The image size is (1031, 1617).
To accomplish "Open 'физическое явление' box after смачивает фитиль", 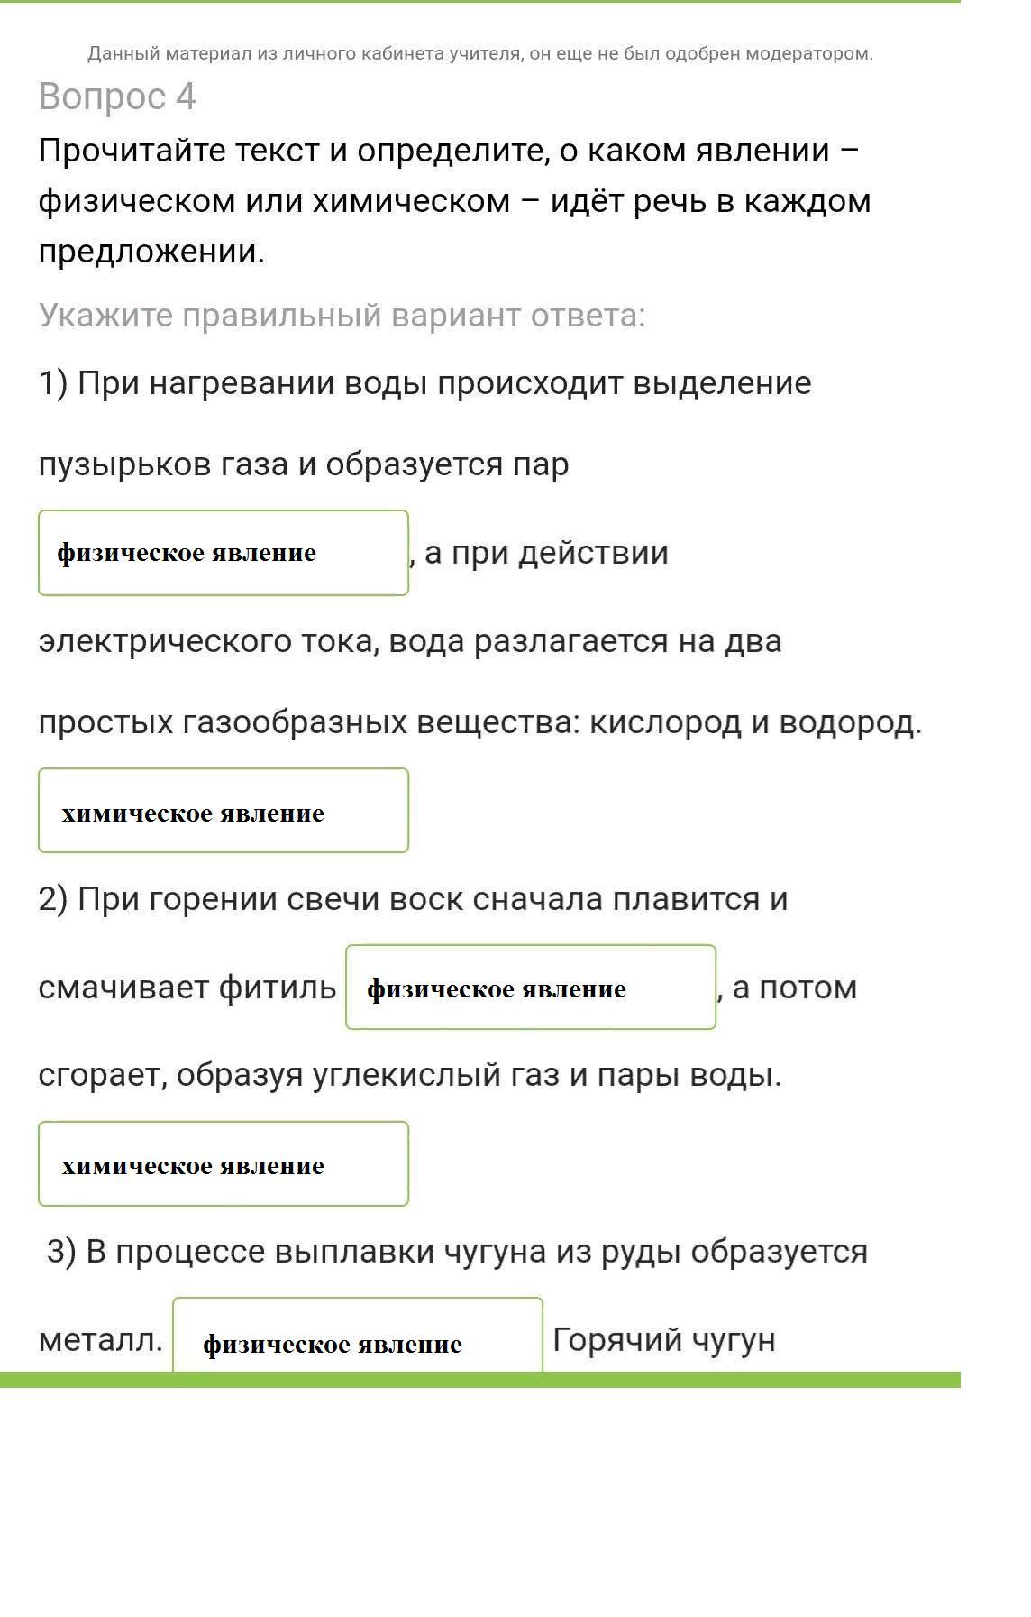I will click(x=531, y=988).
